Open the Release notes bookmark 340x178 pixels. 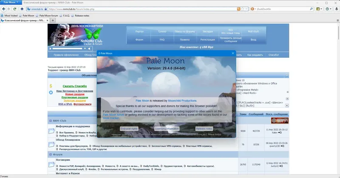click(x=80, y=16)
